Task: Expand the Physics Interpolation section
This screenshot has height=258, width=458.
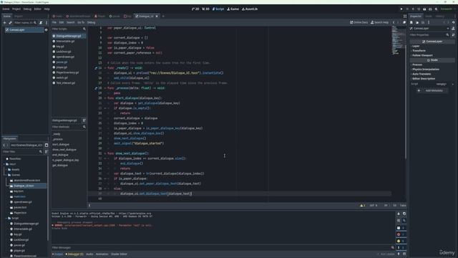Action: tap(425, 70)
